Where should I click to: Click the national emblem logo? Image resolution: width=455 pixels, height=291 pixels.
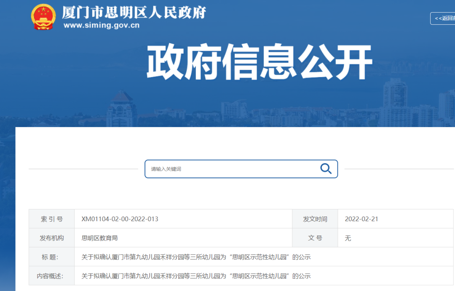click(43, 17)
